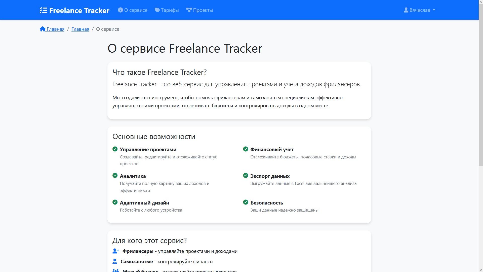Click the heading Основные возможности
The width and height of the screenshot is (483, 272).
click(x=154, y=137)
